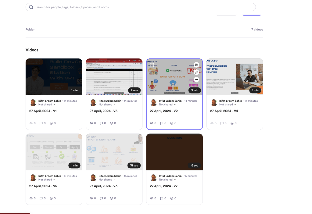Open the 27 April, 2024 - V6 video thumbnail
The height and width of the screenshot is (214, 312).
click(x=114, y=77)
